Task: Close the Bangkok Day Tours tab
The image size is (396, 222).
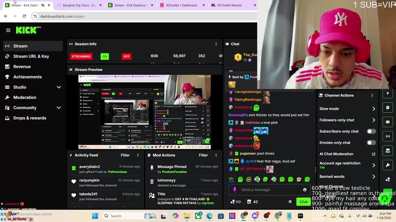Action: [101, 5]
